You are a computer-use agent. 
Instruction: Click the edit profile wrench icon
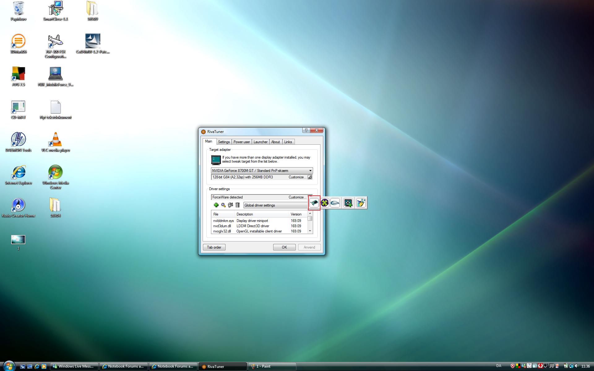tap(230, 205)
